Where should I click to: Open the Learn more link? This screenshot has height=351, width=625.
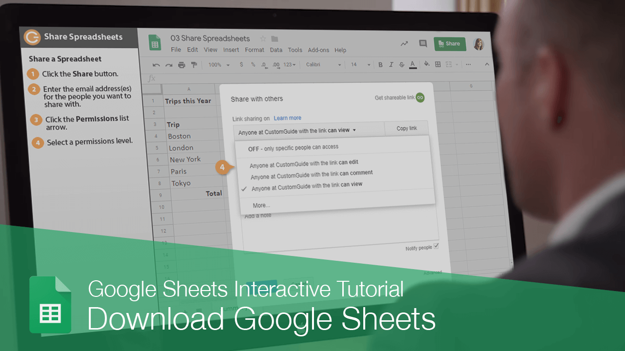pos(287,117)
